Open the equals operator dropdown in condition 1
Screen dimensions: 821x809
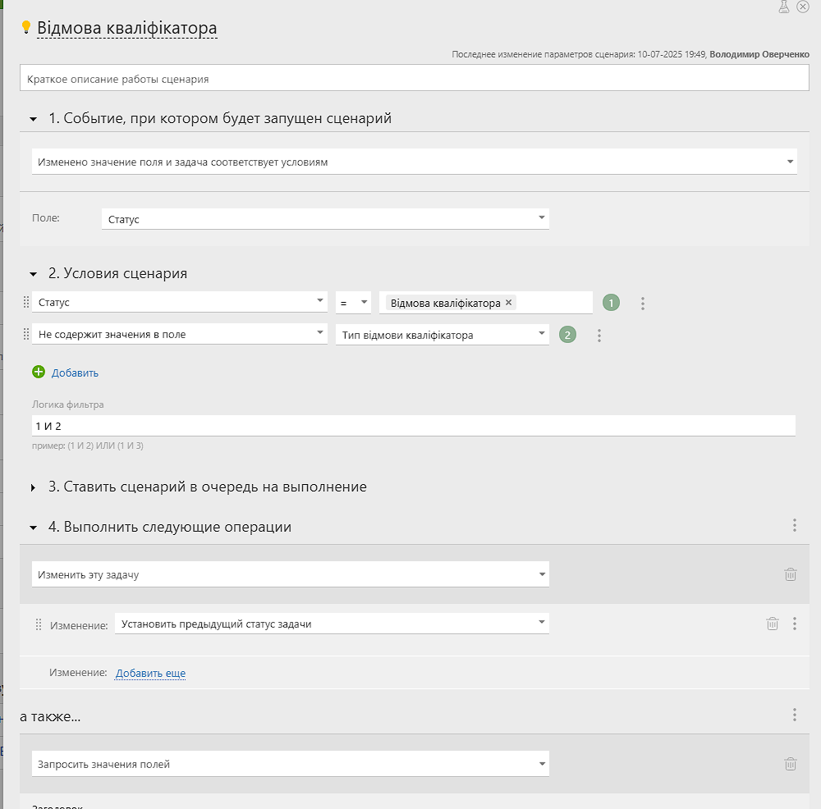click(353, 303)
